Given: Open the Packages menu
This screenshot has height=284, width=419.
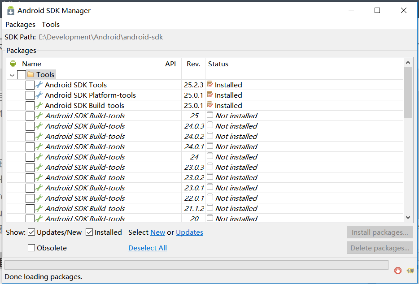Looking at the screenshot, I should click(20, 24).
